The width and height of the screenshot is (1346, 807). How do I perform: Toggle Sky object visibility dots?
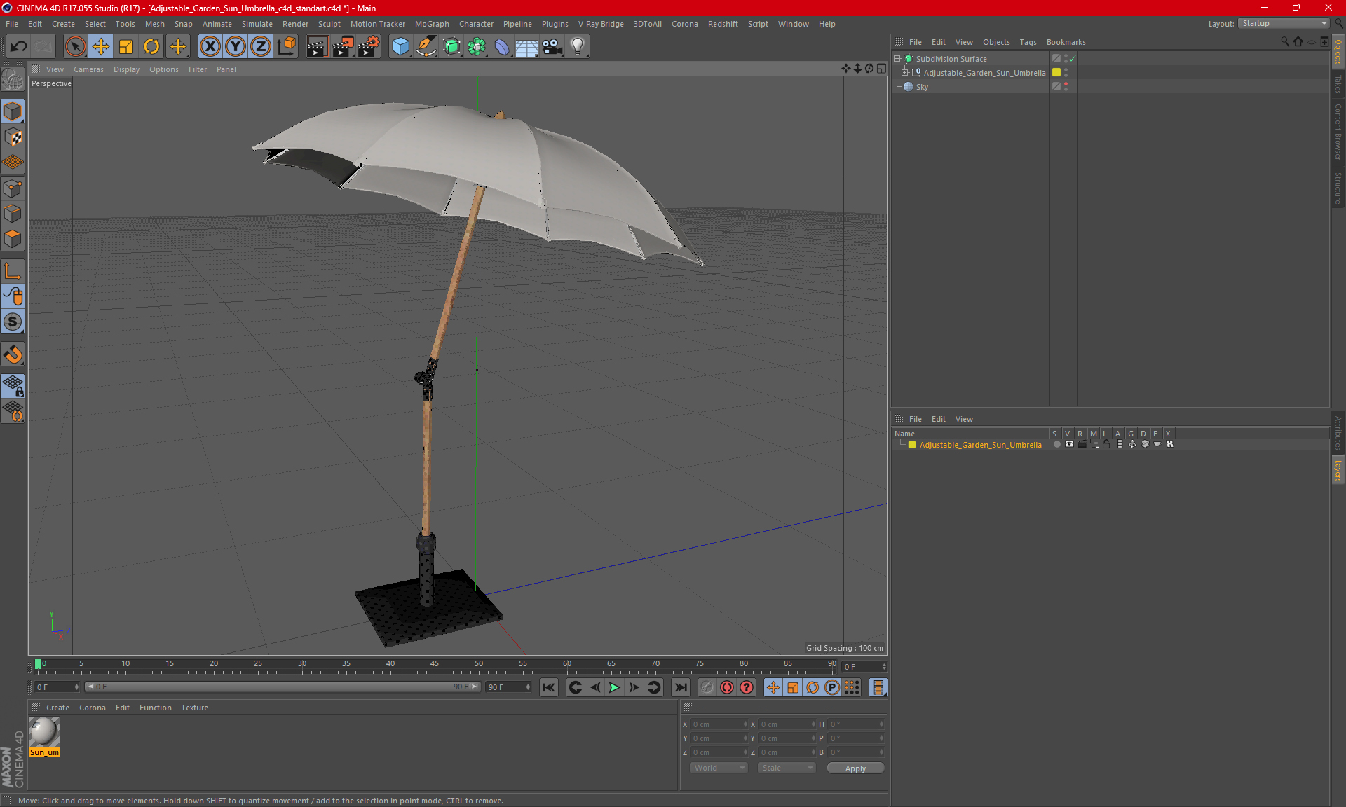click(x=1066, y=86)
